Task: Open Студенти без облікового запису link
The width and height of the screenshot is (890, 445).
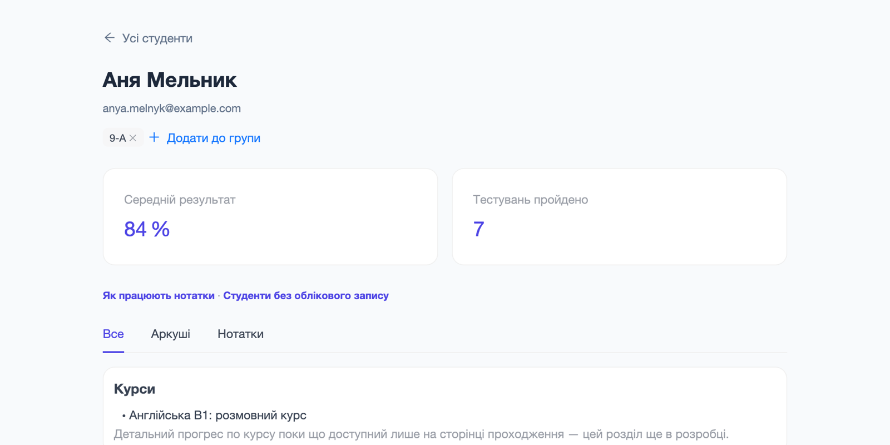Action: (306, 295)
